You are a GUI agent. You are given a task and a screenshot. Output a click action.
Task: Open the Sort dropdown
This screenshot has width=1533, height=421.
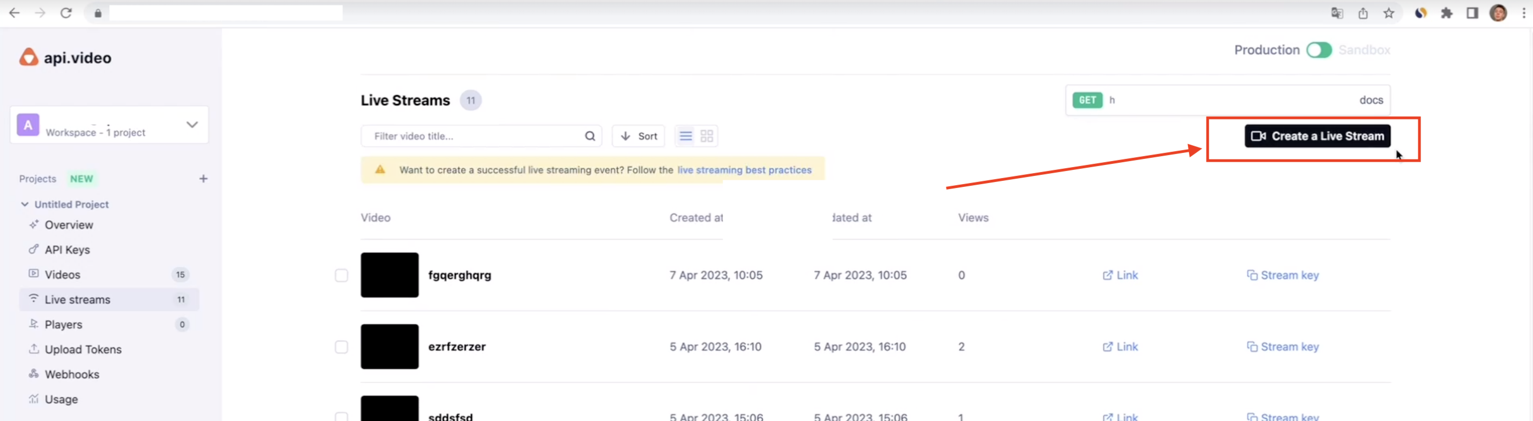(639, 136)
